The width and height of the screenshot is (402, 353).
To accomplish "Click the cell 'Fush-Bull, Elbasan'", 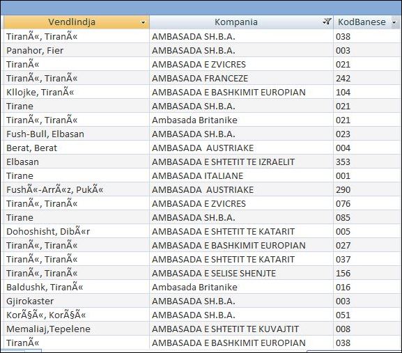I will coord(77,134).
